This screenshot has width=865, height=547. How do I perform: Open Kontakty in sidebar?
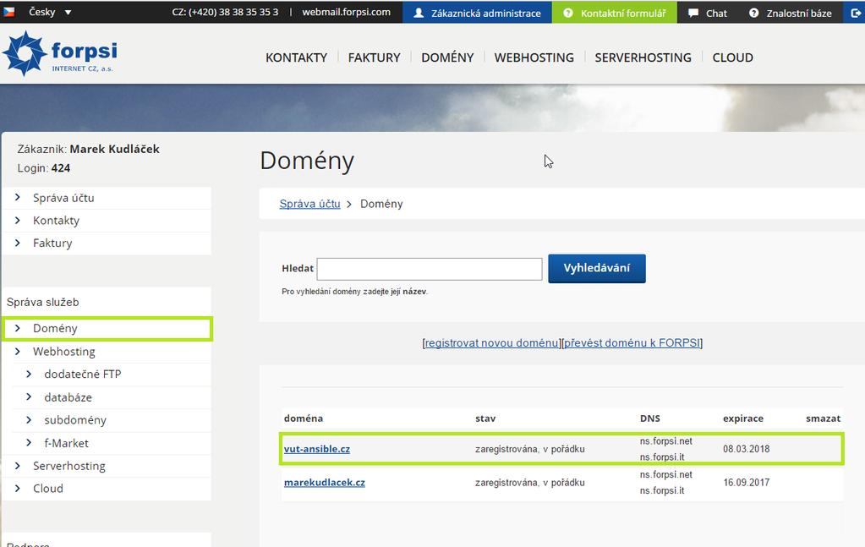point(57,221)
